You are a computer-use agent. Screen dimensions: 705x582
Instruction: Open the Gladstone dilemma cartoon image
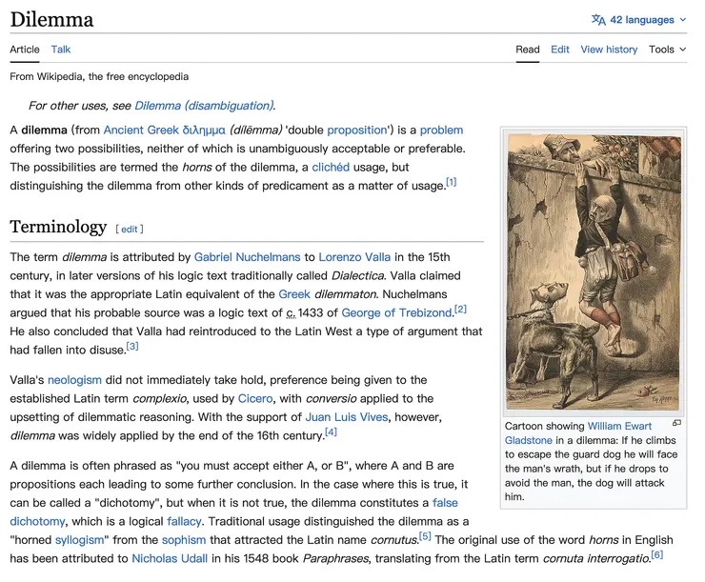tap(594, 272)
